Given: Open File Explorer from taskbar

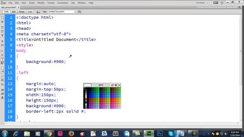Looking at the screenshot, I should click(x=27, y=134).
